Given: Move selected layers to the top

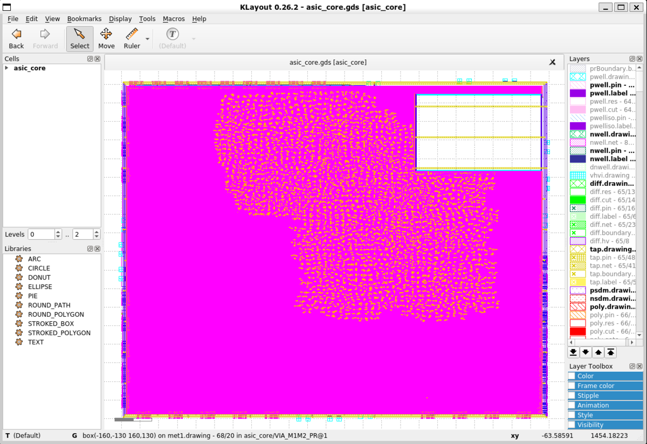Looking at the screenshot, I should point(611,352).
